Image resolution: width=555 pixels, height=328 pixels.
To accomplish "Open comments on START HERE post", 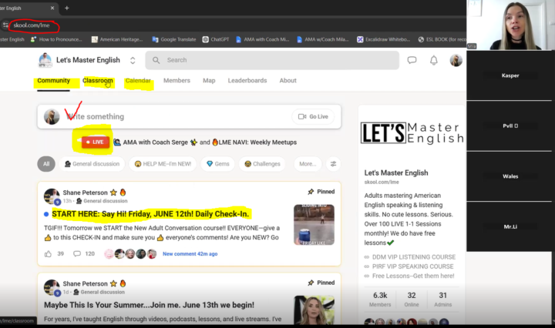I will click(77, 254).
